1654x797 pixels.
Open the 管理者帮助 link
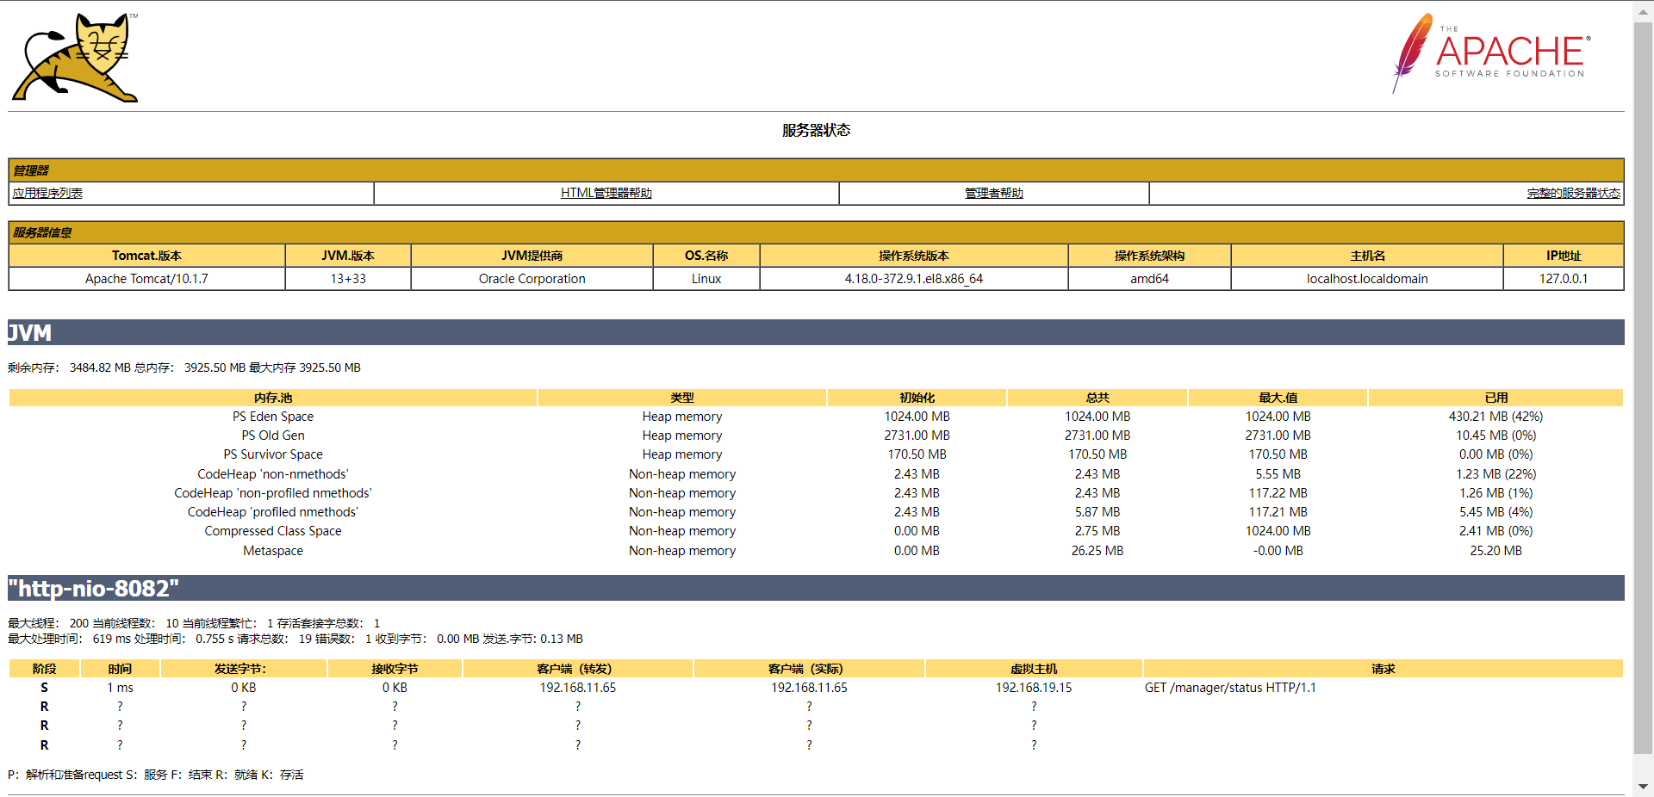[994, 193]
